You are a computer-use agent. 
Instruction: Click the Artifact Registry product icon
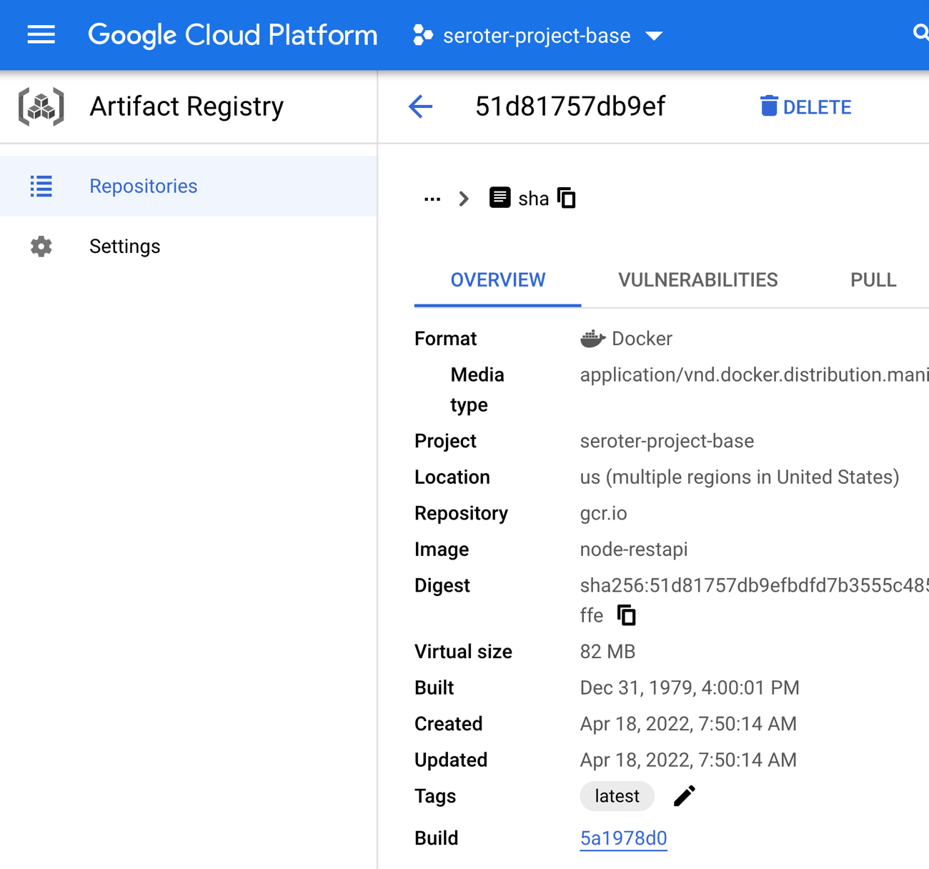41,107
